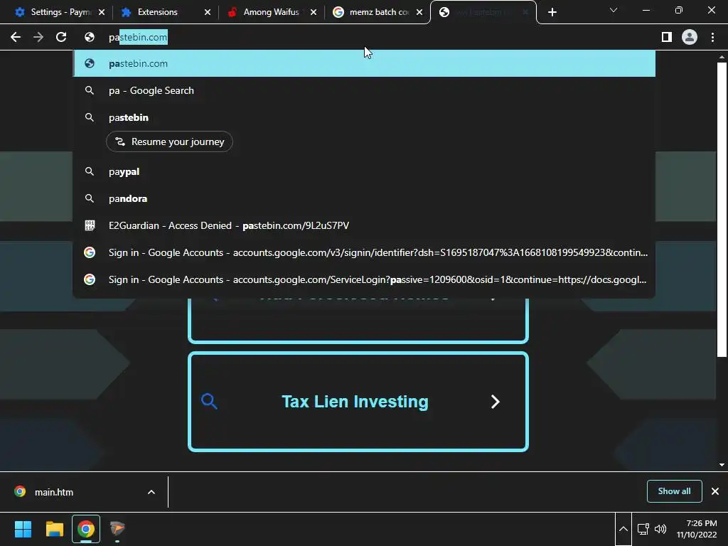
Task: Close the Extensions tab
Action: pyautogui.click(x=208, y=12)
